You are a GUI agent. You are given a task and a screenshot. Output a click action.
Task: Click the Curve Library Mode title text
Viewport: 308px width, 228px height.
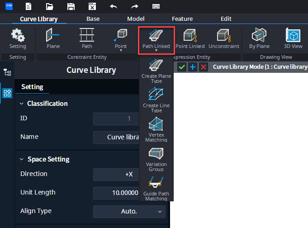click(260, 67)
